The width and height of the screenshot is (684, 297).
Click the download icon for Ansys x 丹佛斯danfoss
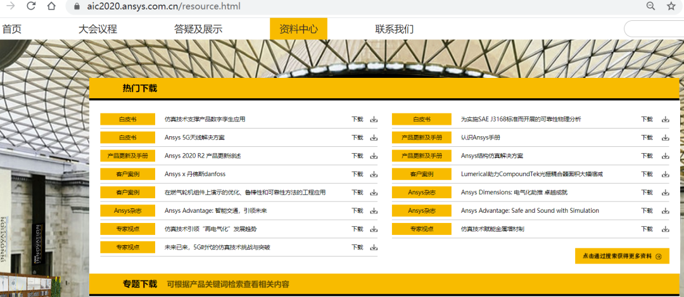pyautogui.click(x=374, y=174)
